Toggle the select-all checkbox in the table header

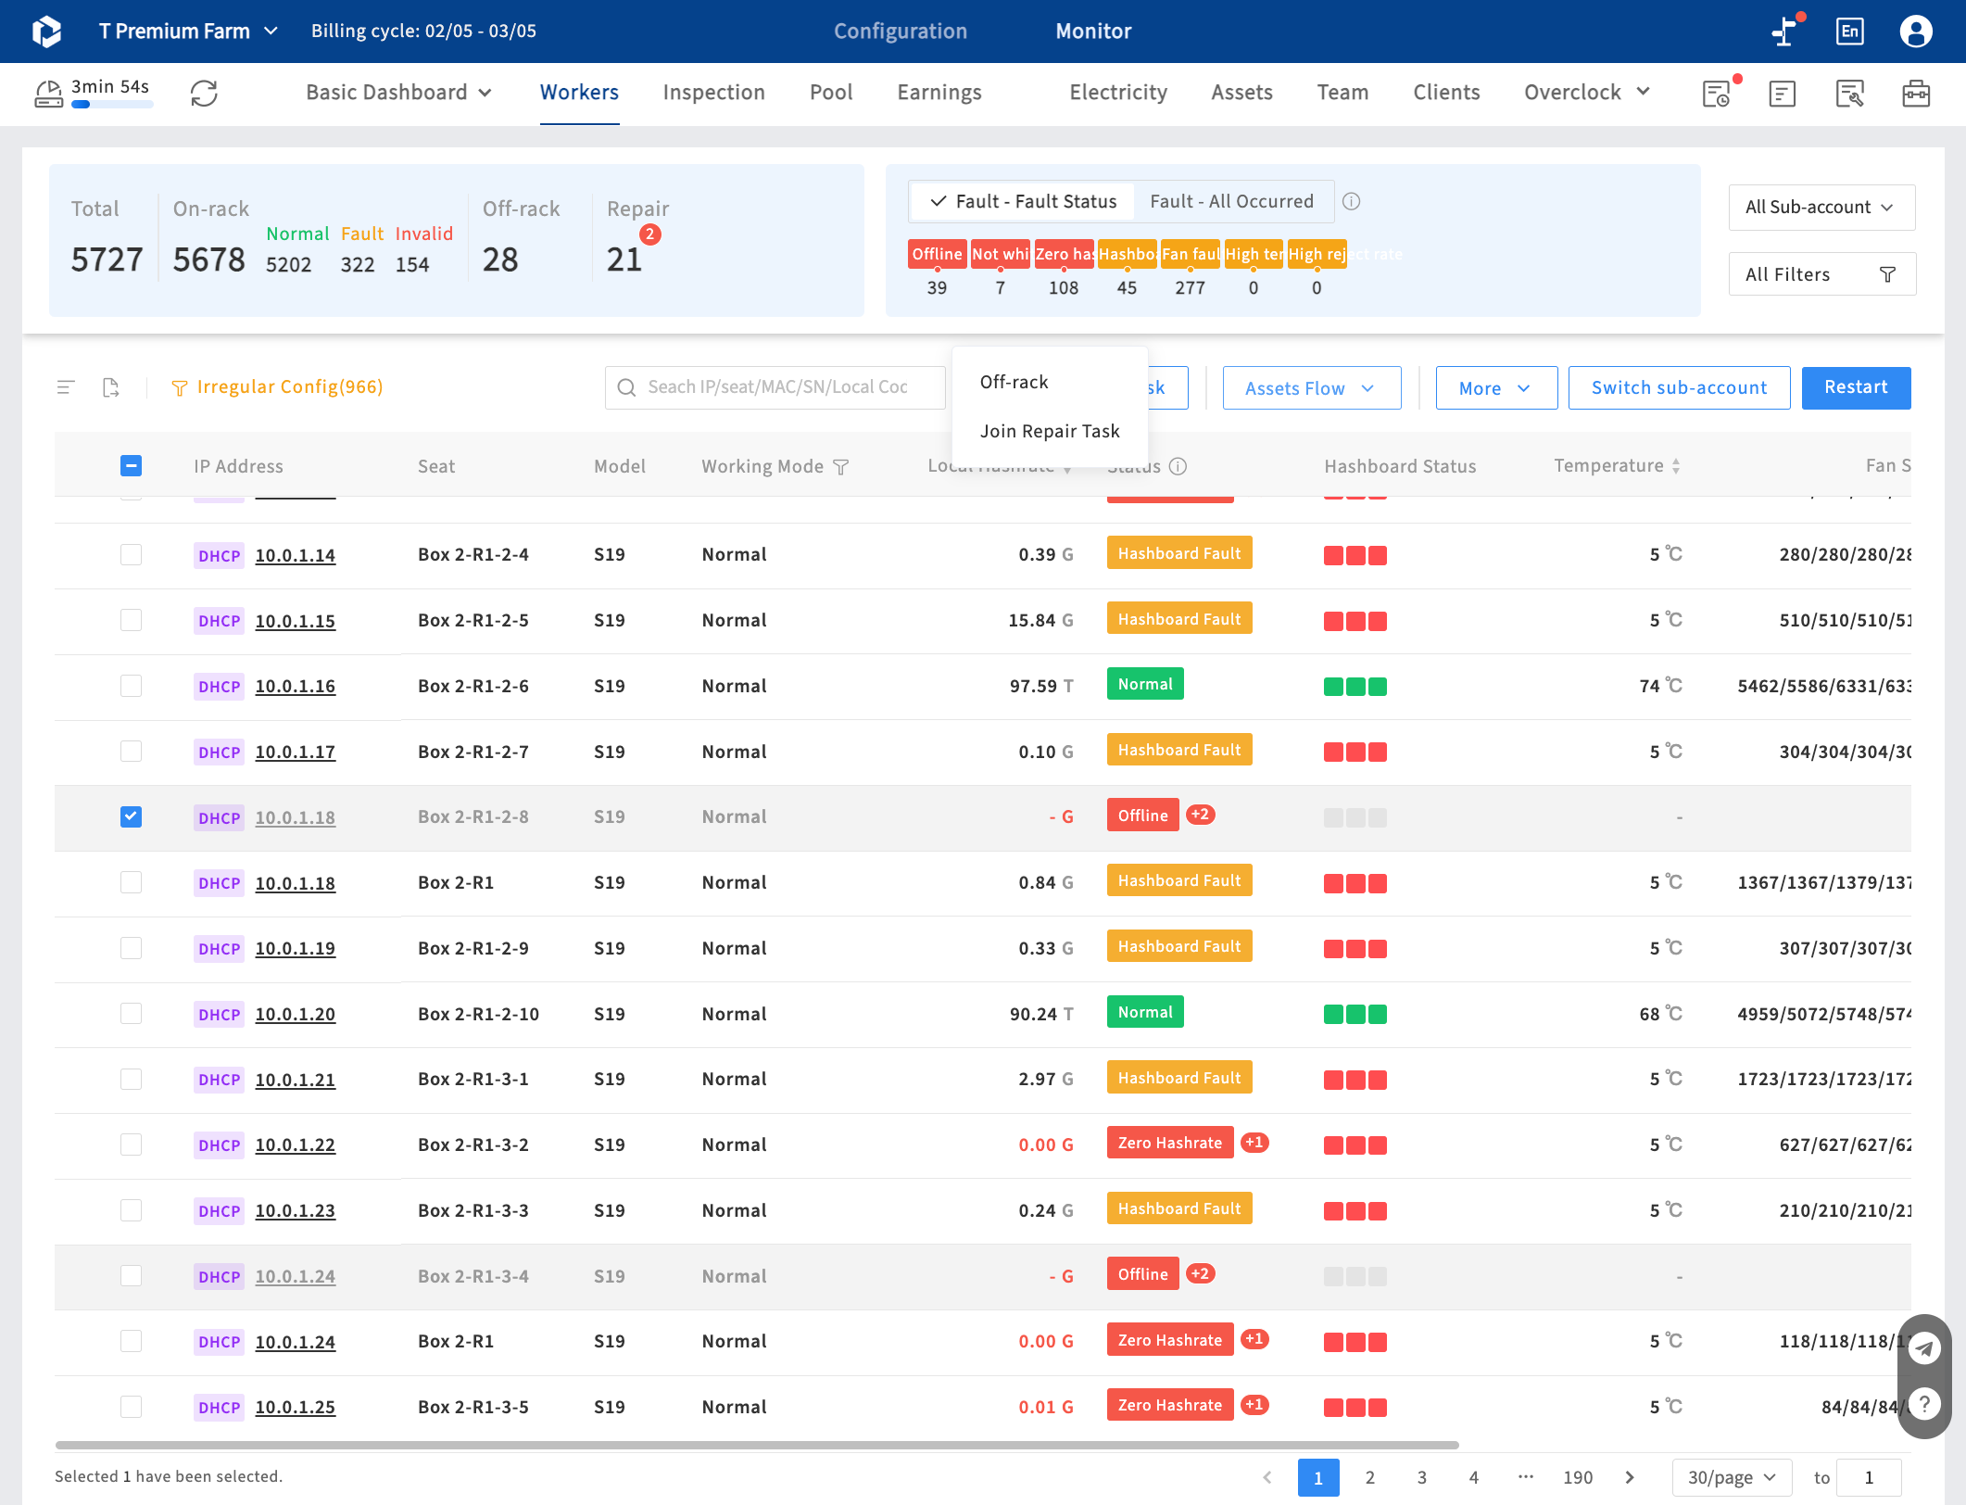tap(131, 466)
